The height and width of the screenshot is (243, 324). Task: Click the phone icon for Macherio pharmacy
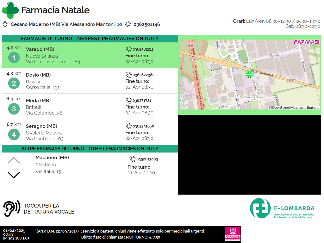132,159
